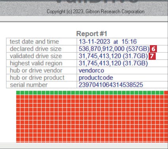Select the productcode product value
This screenshot has width=168, height=149.
click(96, 78)
